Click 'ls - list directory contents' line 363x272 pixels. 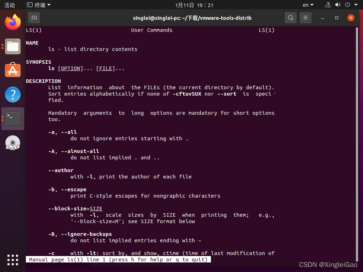(93, 49)
